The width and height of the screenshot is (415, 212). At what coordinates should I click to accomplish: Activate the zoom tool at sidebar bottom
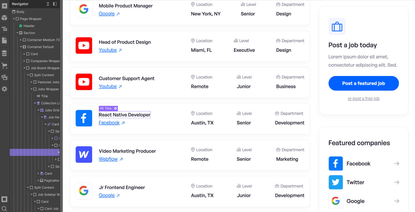pos(4,208)
